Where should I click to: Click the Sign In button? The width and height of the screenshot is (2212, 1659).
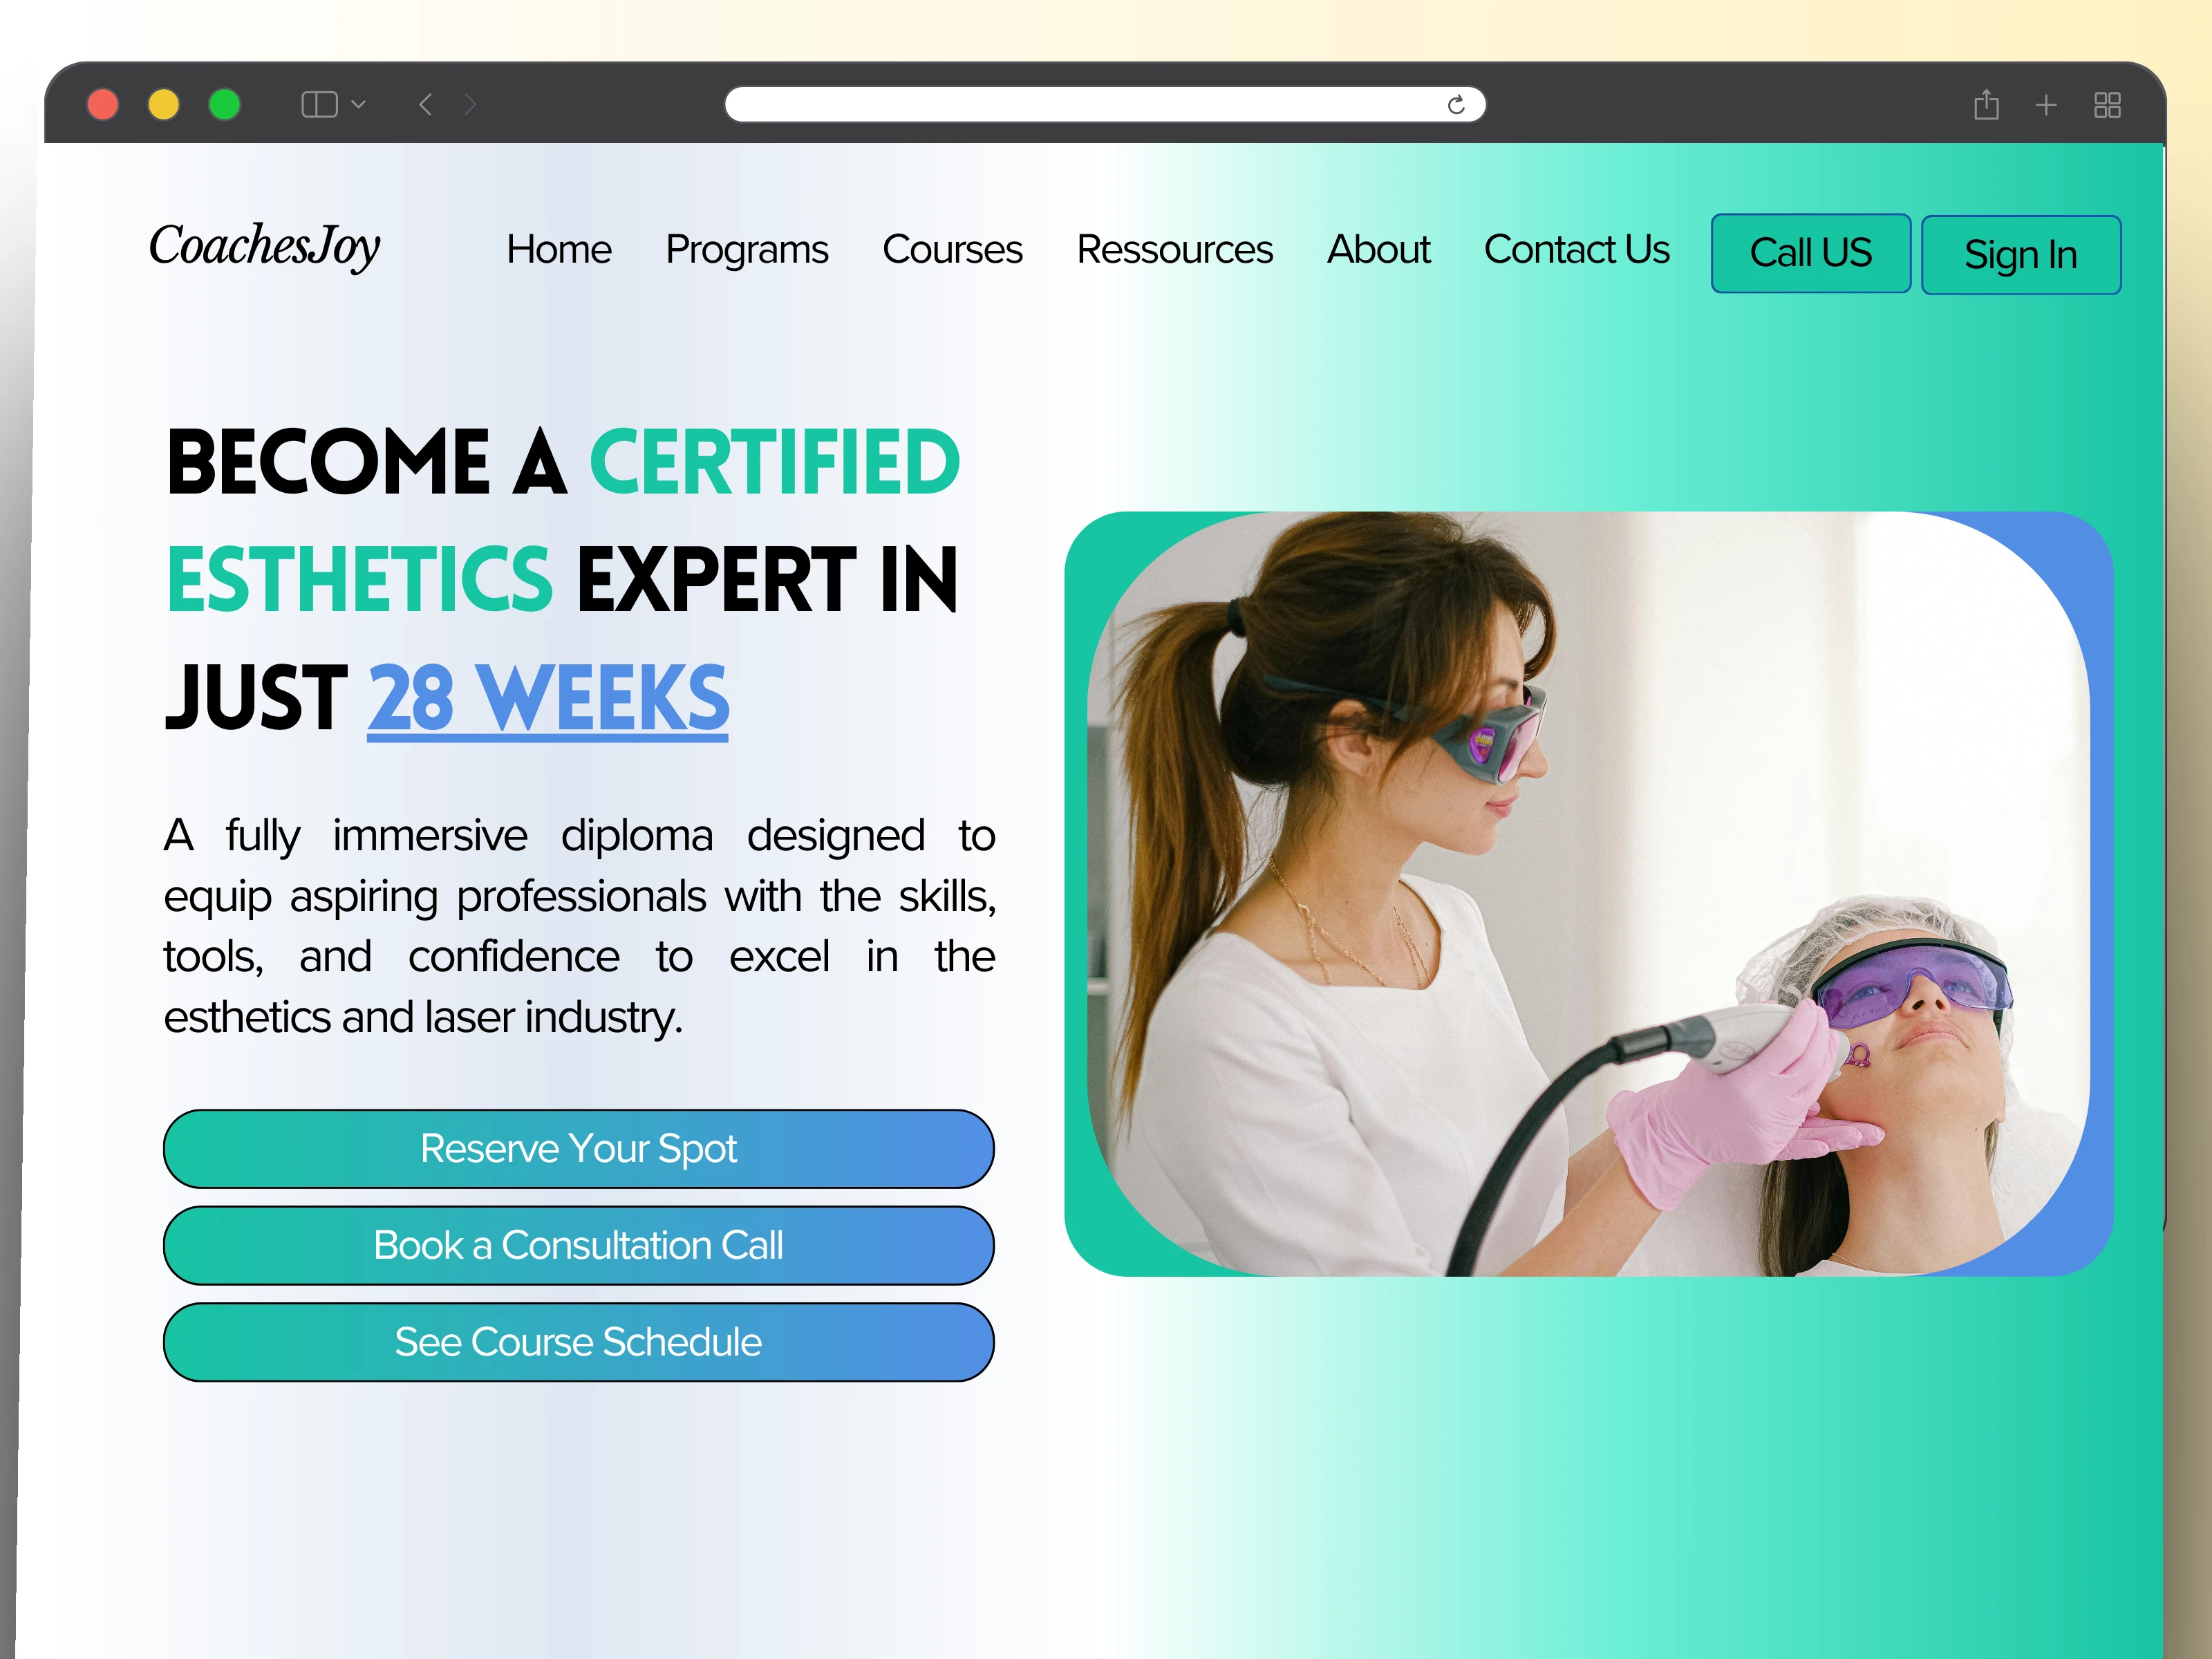(x=2020, y=255)
